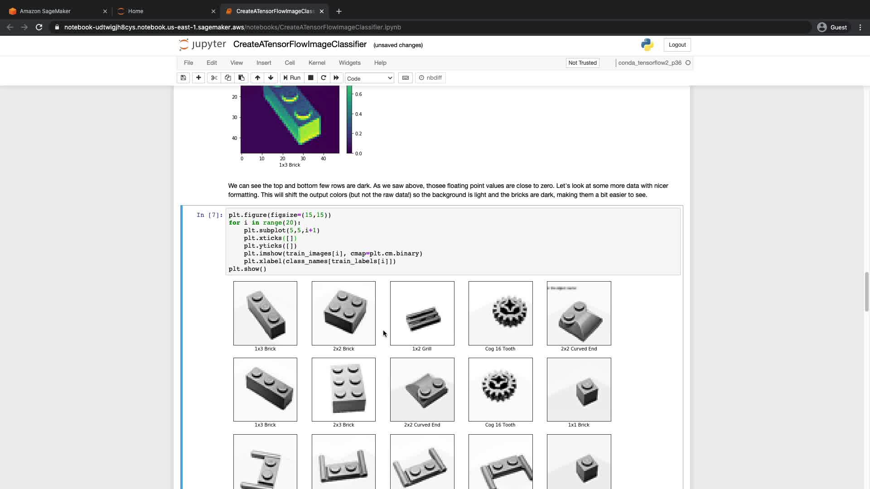Open the cell type Code dropdown
The width and height of the screenshot is (870, 489).
(x=369, y=78)
